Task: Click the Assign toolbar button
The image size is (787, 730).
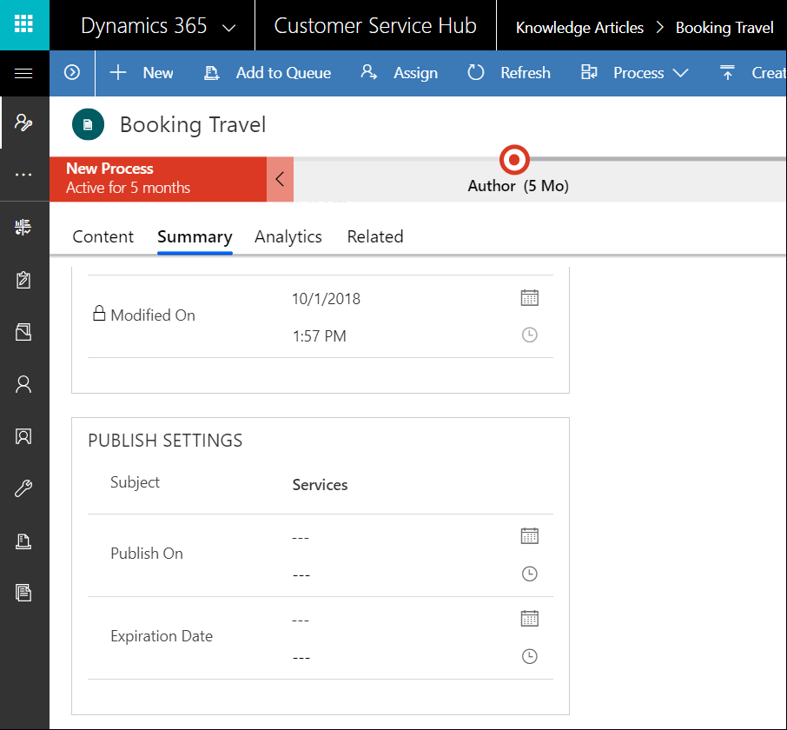Action: (x=400, y=73)
